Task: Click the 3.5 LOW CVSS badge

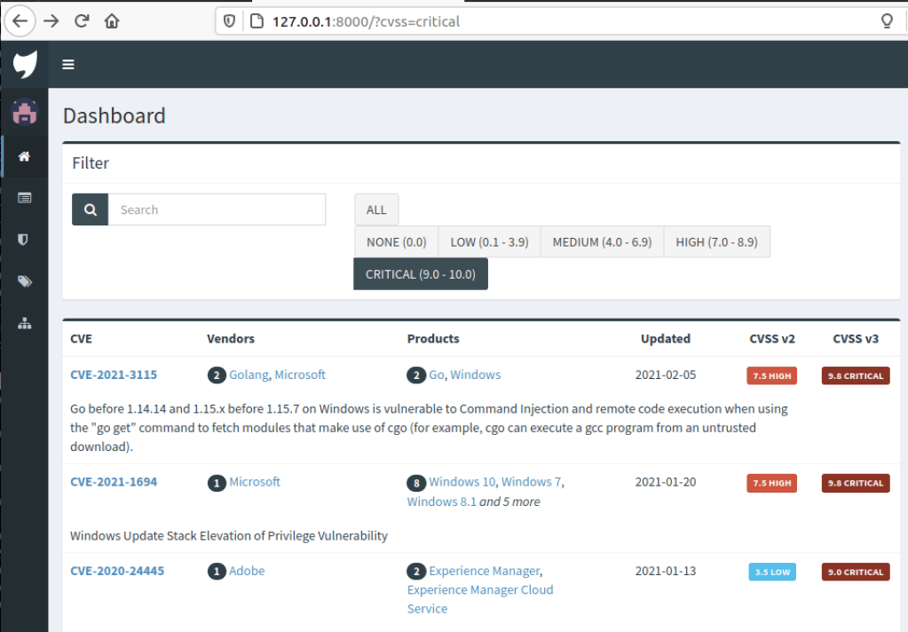Action: pos(771,573)
